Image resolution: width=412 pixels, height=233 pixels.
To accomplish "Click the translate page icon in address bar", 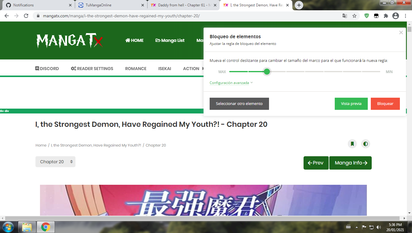I will 345,16.
